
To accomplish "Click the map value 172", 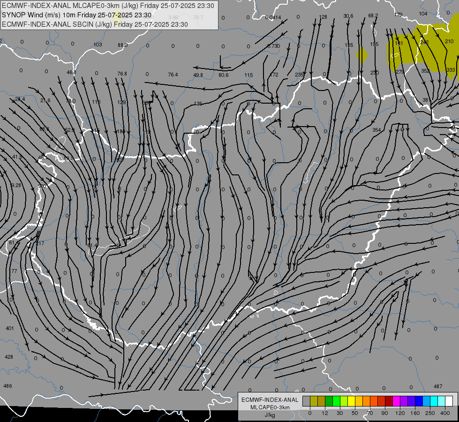I will tap(274, 75).
